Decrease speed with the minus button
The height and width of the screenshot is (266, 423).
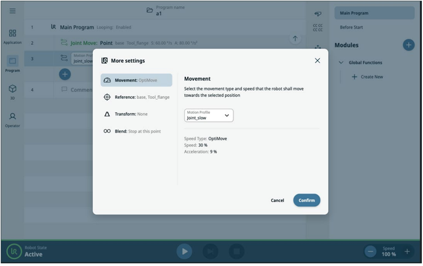(x=371, y=252)
